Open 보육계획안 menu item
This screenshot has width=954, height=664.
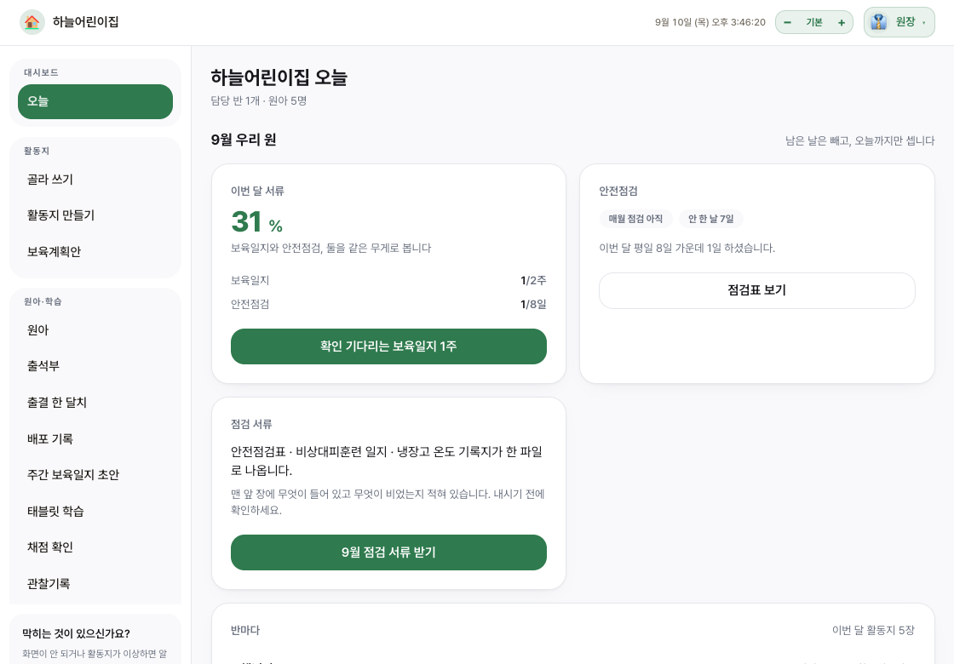tap(95, 252)
